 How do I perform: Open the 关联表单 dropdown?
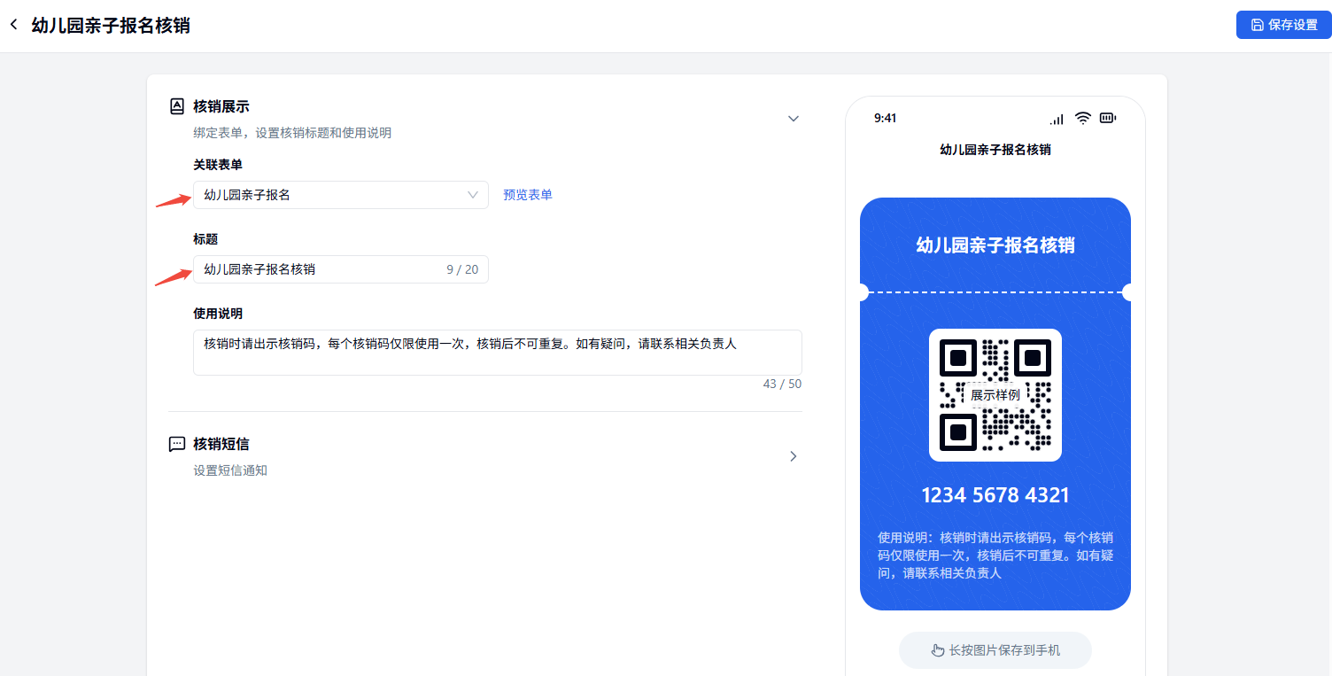point(340,195)
